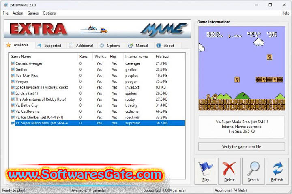Click the MAME icon beside Space Invaders II
The width and height of the screenshot is (292, 194).
pos(13,87)
